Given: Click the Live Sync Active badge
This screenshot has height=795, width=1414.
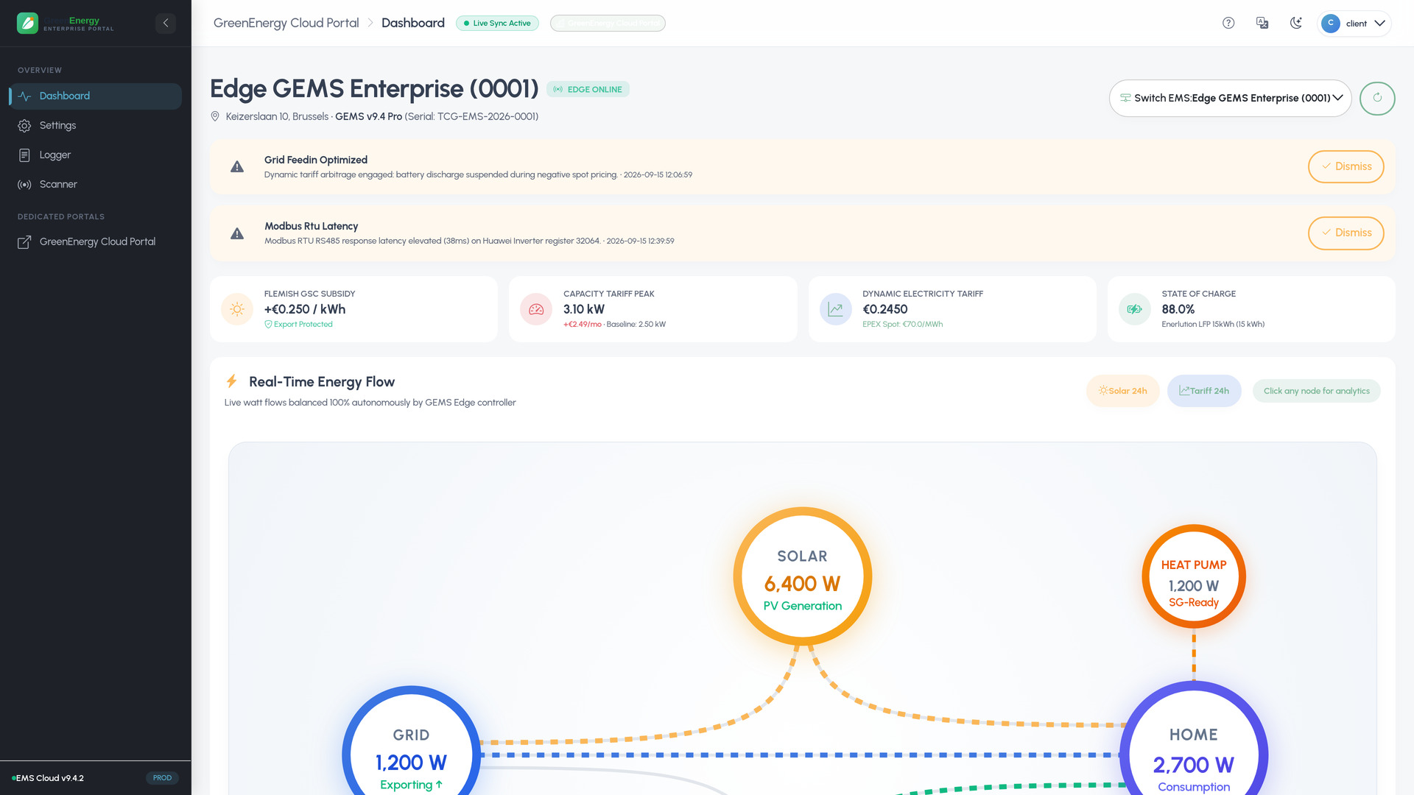Looking at the screenshot, I should (497, 23).
